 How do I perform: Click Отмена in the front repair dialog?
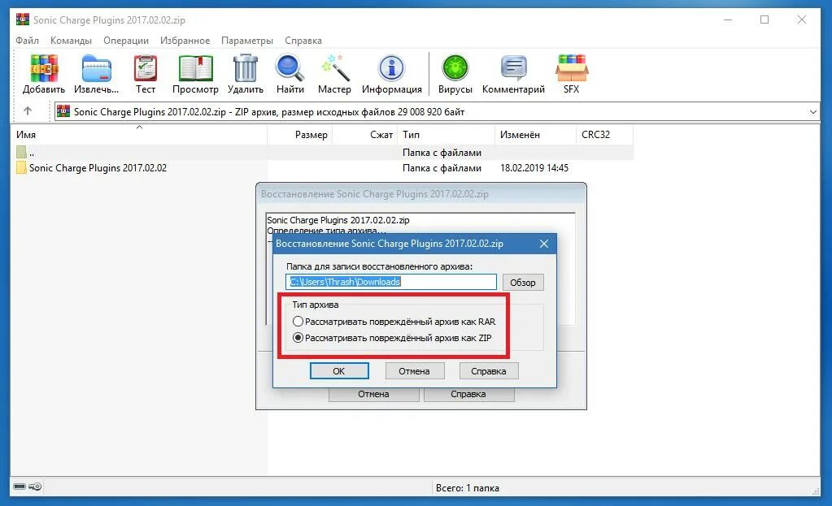[415, 371]
